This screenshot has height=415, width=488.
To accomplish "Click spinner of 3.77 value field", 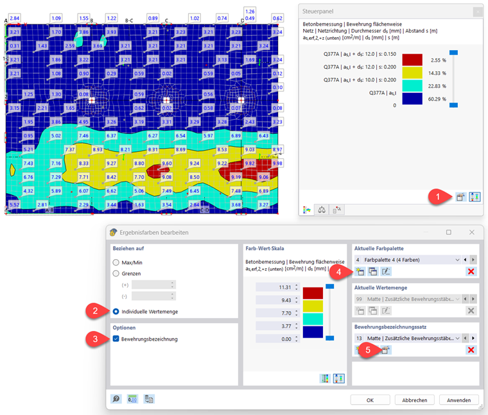I will [296, 326].
